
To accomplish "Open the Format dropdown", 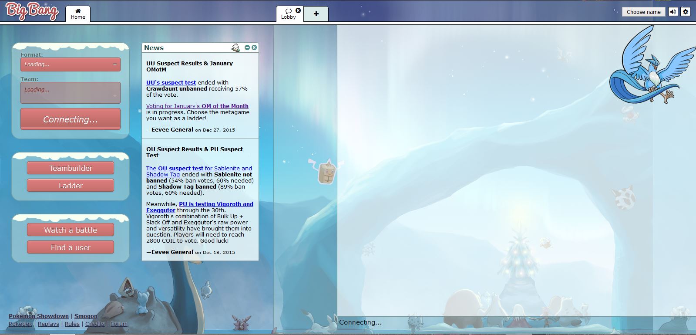I will click(x=71, y=64).
